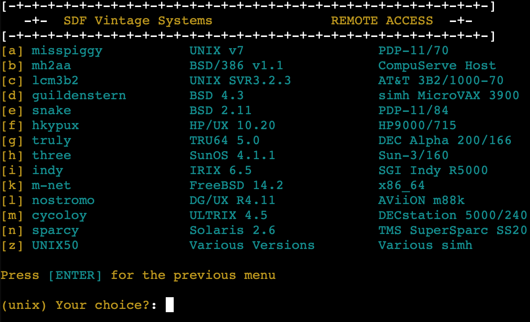Click the truly hostname in the list
The image size is (530, 322).
click(x=51, y=140)
